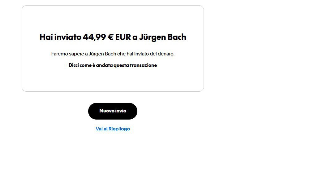Click the word Dicci in bold prompt
The width and height of the screenshot is (327, 175).
coord(74,65)
